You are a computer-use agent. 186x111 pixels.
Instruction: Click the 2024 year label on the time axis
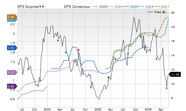[47, 110]
